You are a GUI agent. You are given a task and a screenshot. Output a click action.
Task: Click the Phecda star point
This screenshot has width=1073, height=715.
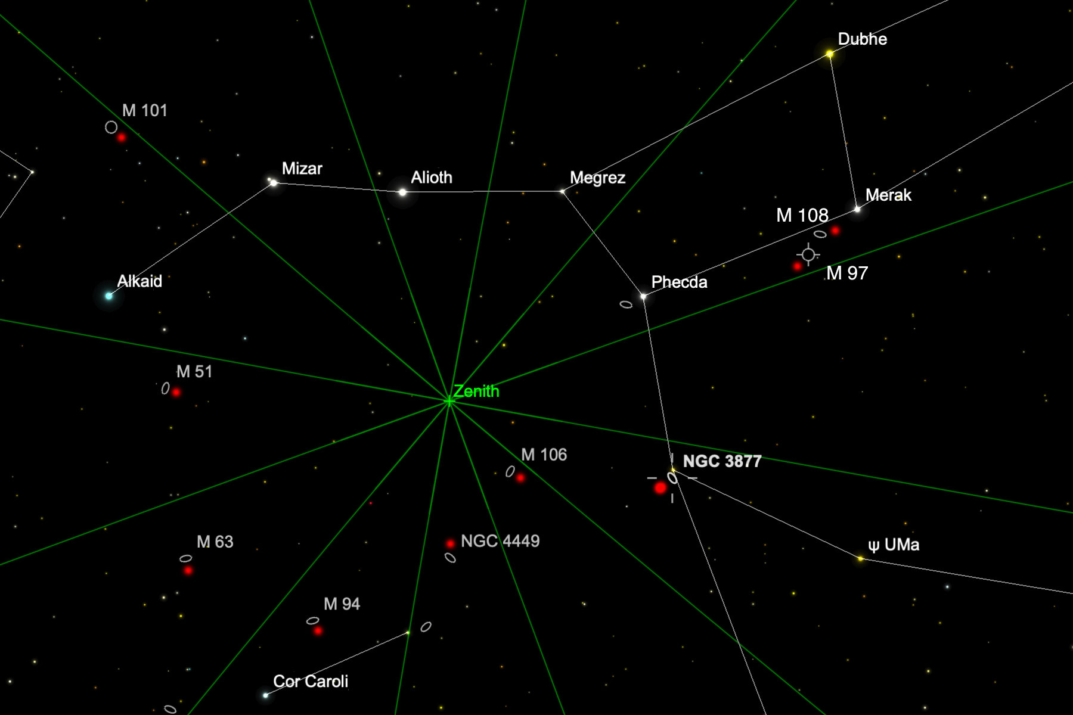coord(643,296)
